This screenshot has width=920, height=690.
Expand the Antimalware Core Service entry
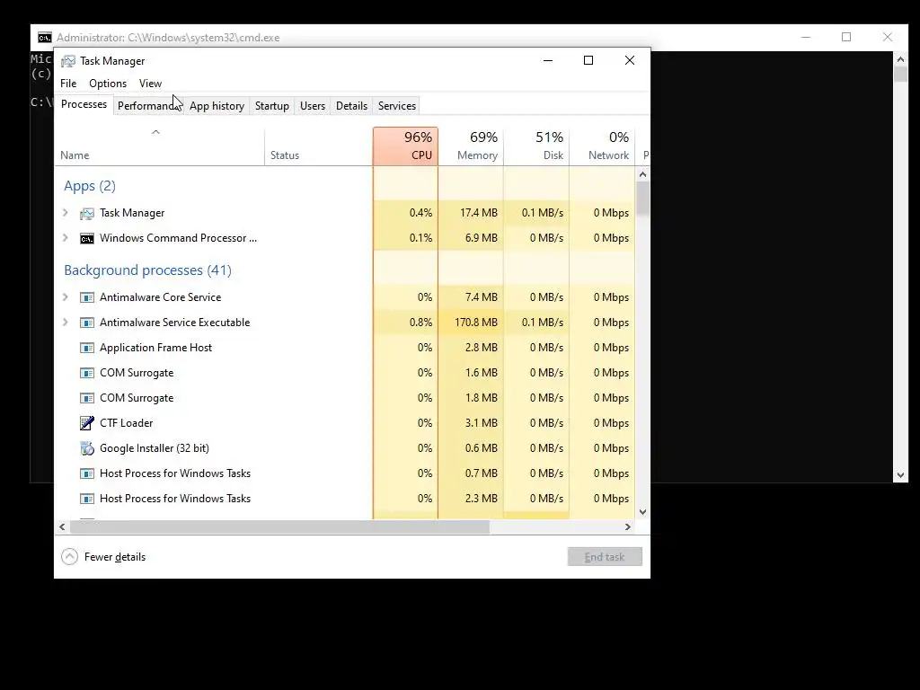pyautogui.click(x=65, y=296)
